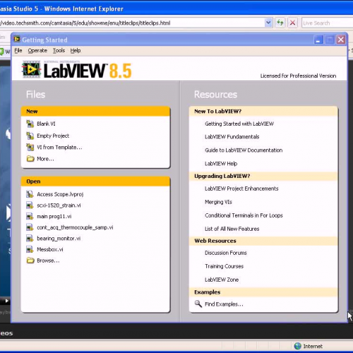Close the Getting Started window
This screenshot has width=353, height=353.
[x=341, y=40]
